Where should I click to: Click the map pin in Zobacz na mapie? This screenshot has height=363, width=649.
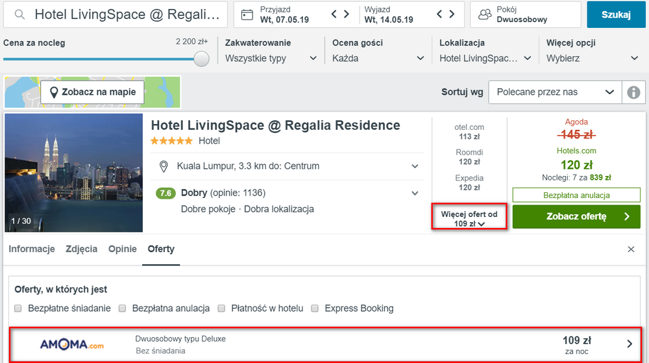53,92
